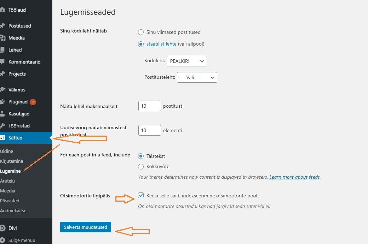Click the Divi logo icon
Image resolution: width=368 pixels, height=244 pixels.
(x=2, y=228)
